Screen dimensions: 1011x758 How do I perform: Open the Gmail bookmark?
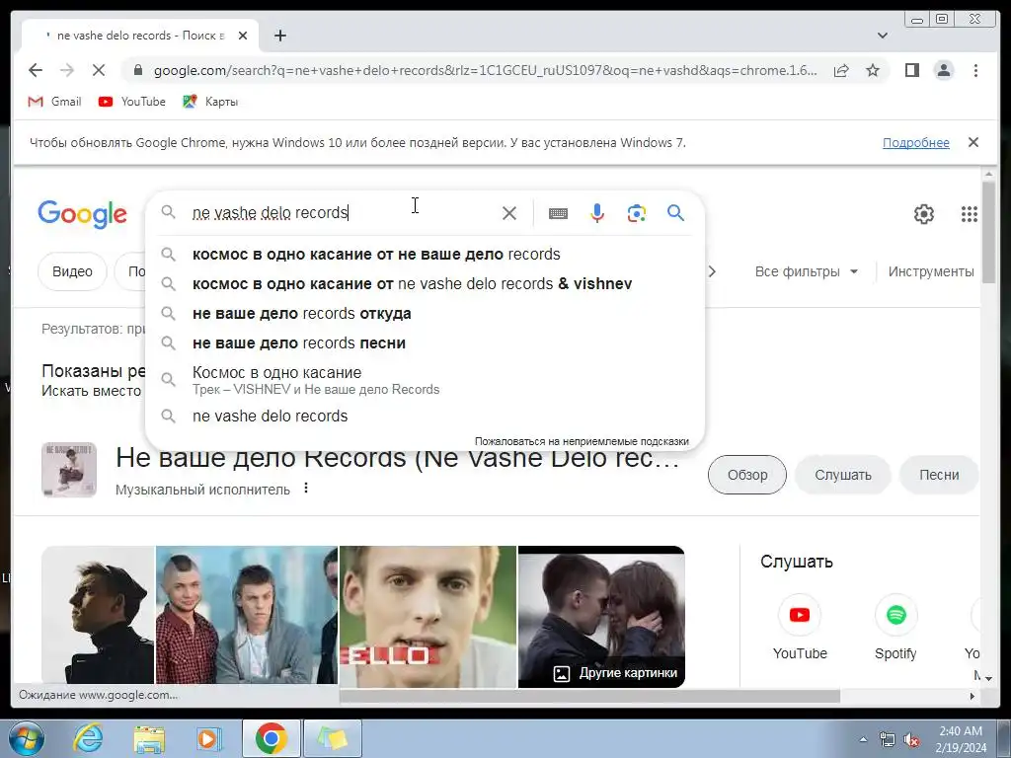pyautogui.click(x=55, y=102)
